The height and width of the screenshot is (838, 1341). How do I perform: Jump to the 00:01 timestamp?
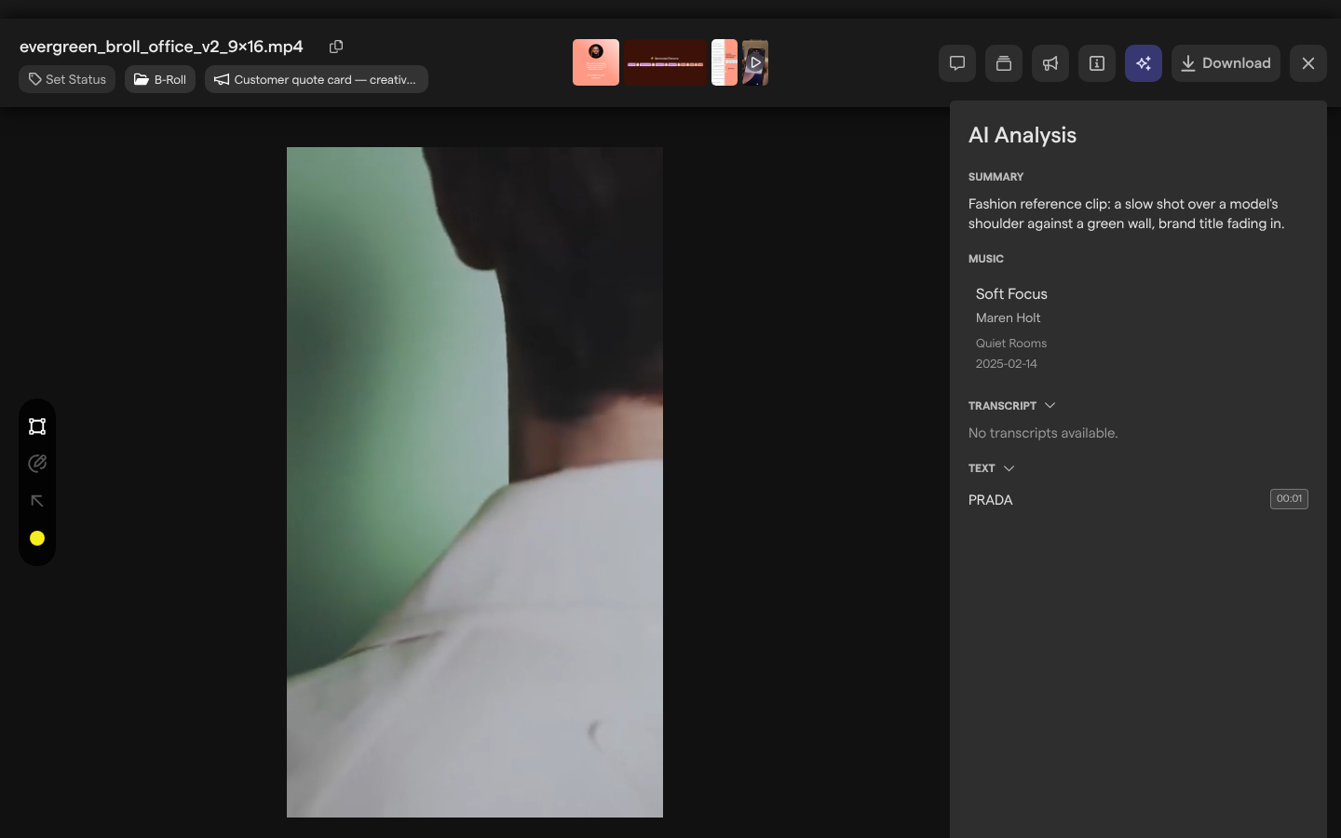pos(1289,499)
